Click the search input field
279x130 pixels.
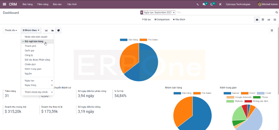pos(225,12)
